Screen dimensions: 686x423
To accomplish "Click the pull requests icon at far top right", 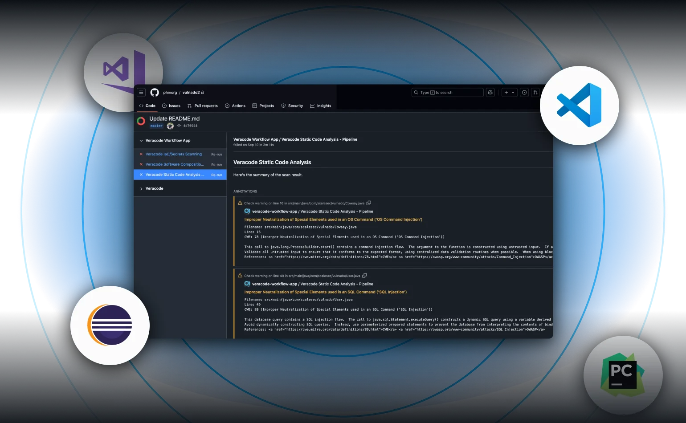I will pyautogui.click(x=535, y=92).
